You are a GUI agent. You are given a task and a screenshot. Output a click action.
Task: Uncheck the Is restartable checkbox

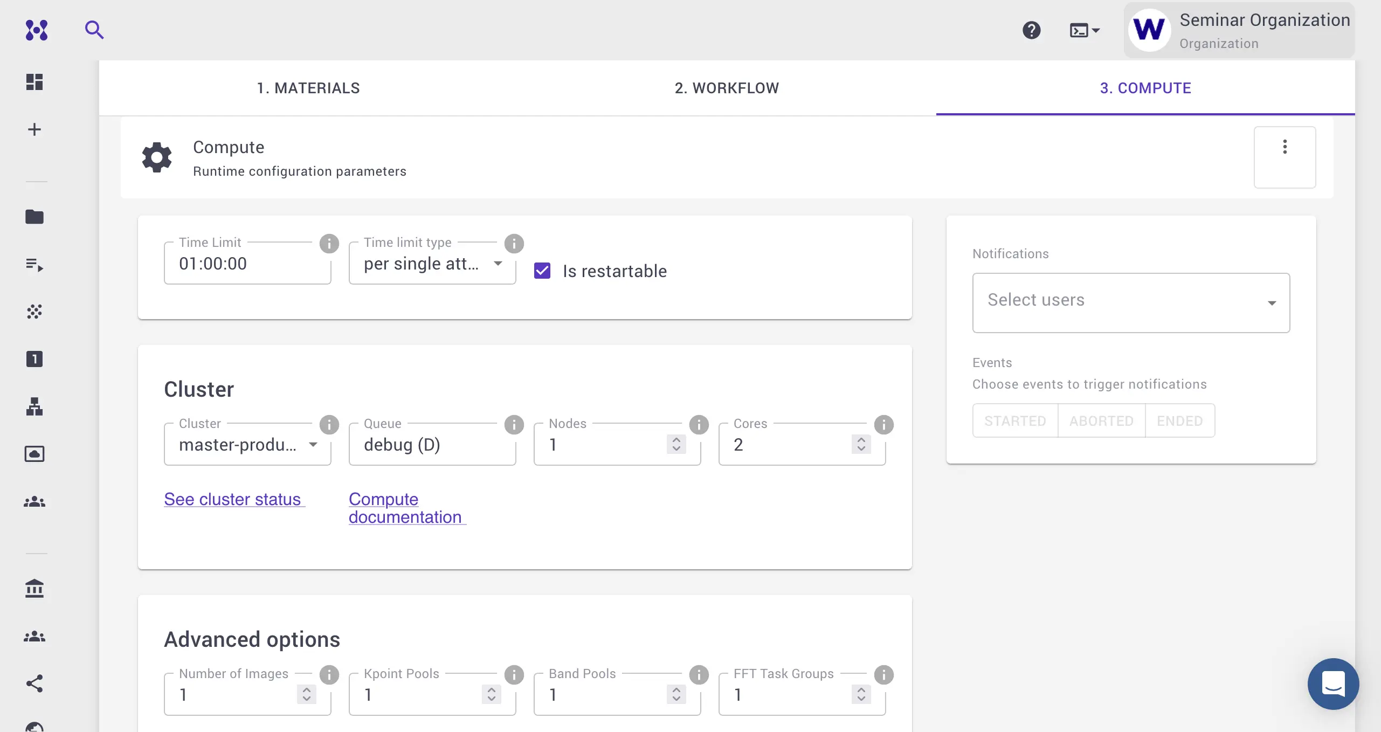(542, 271)
